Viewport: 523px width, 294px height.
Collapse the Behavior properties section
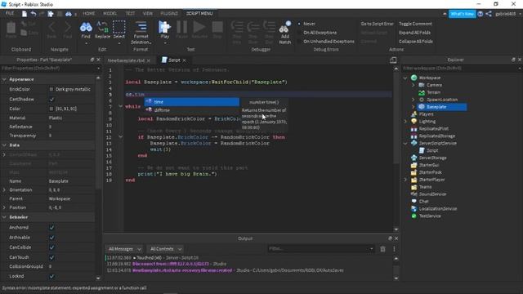4,217
